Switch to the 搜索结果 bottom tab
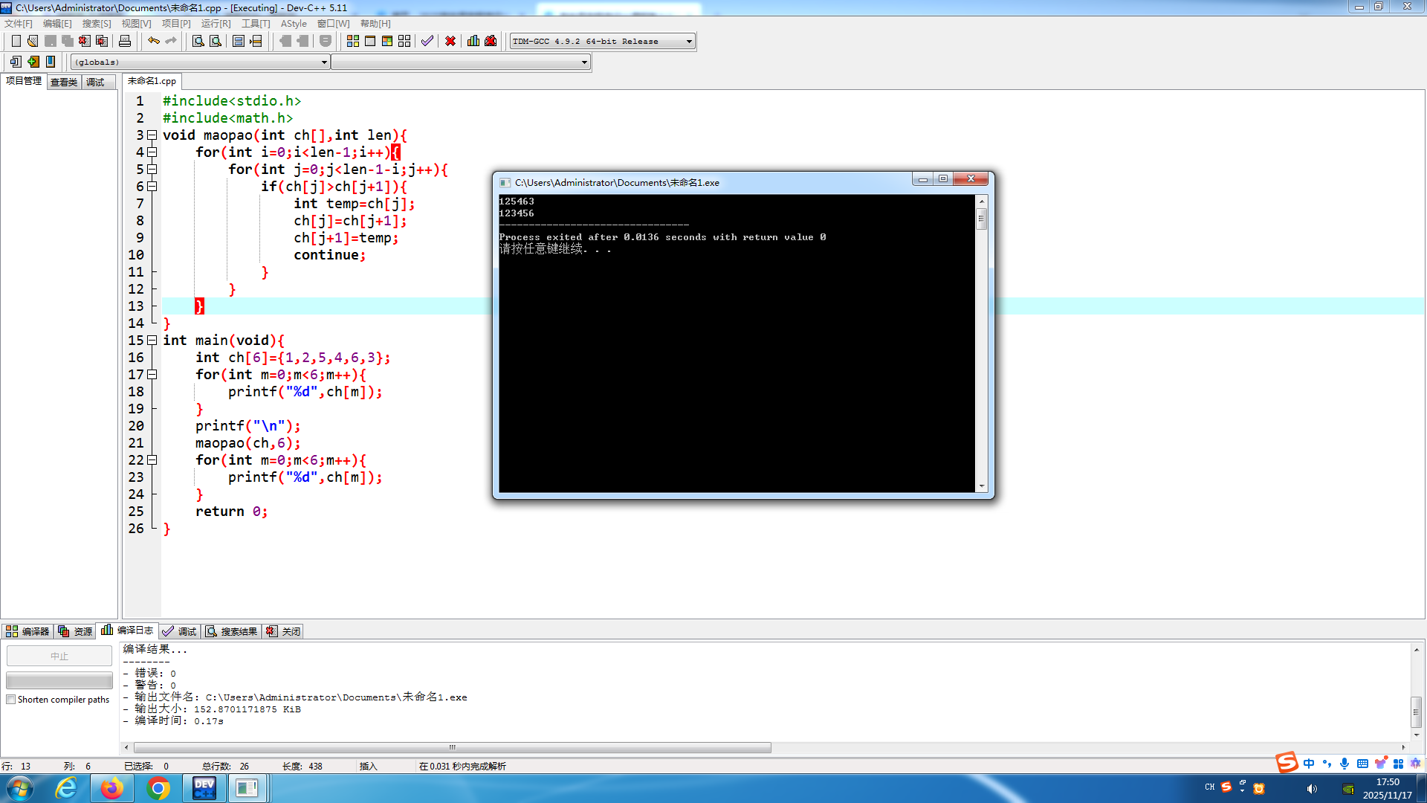 coord(232,631)
